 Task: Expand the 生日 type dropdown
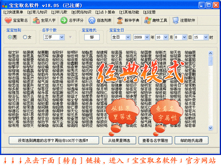point(128,37)
